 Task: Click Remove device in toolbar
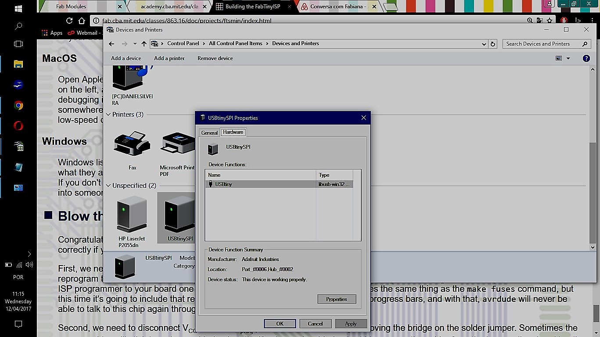click(215, 58)
